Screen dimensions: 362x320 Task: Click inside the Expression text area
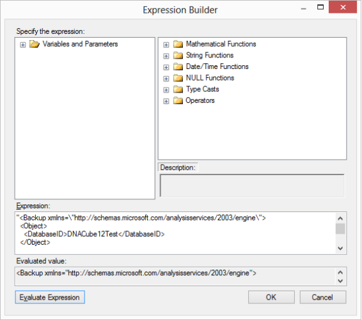coord(175,233)
